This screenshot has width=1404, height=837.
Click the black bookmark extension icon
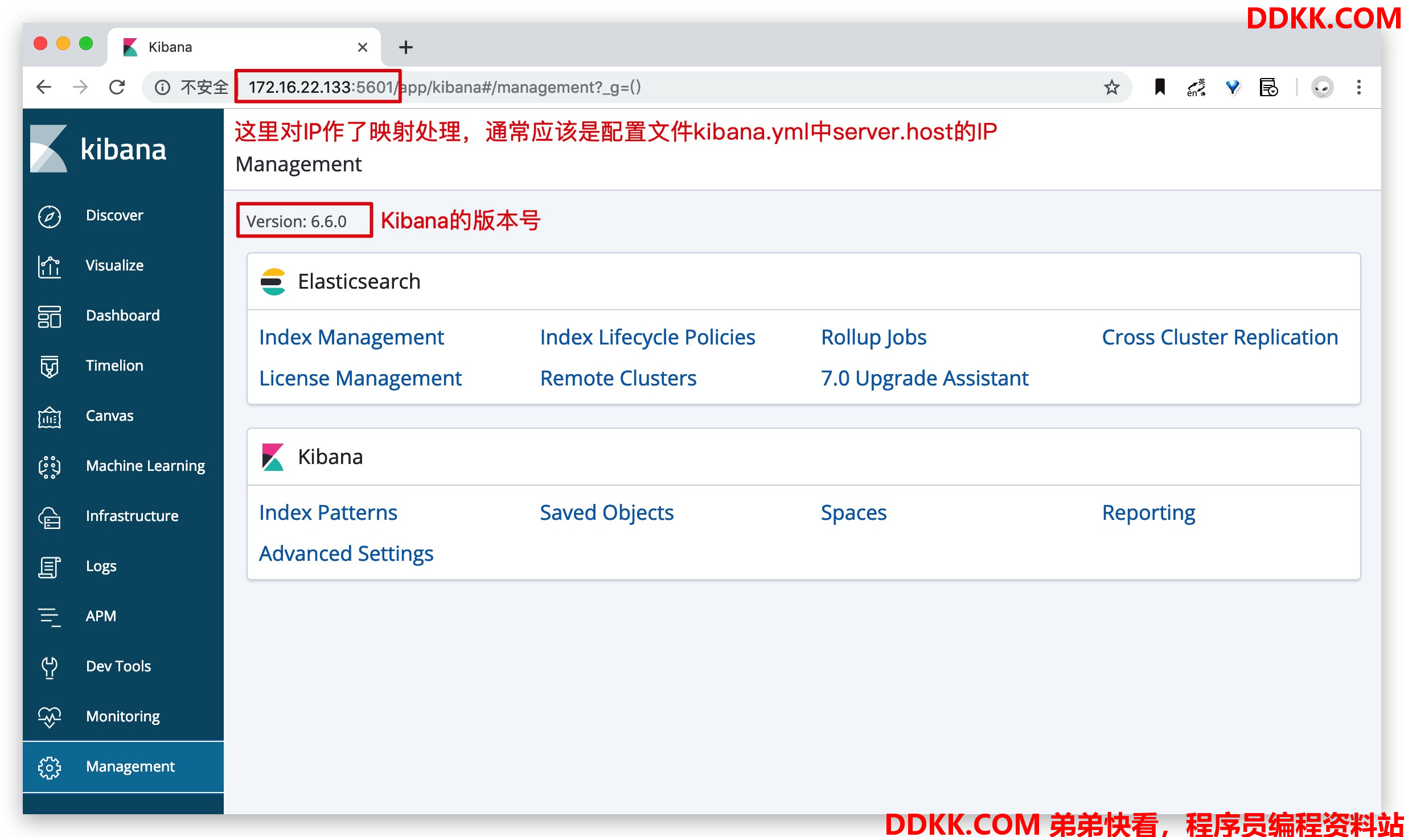pyautogui.click(x=1160, y=87)
